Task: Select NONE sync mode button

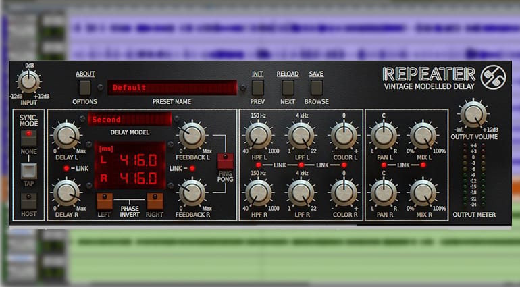Action: [29, 138]
